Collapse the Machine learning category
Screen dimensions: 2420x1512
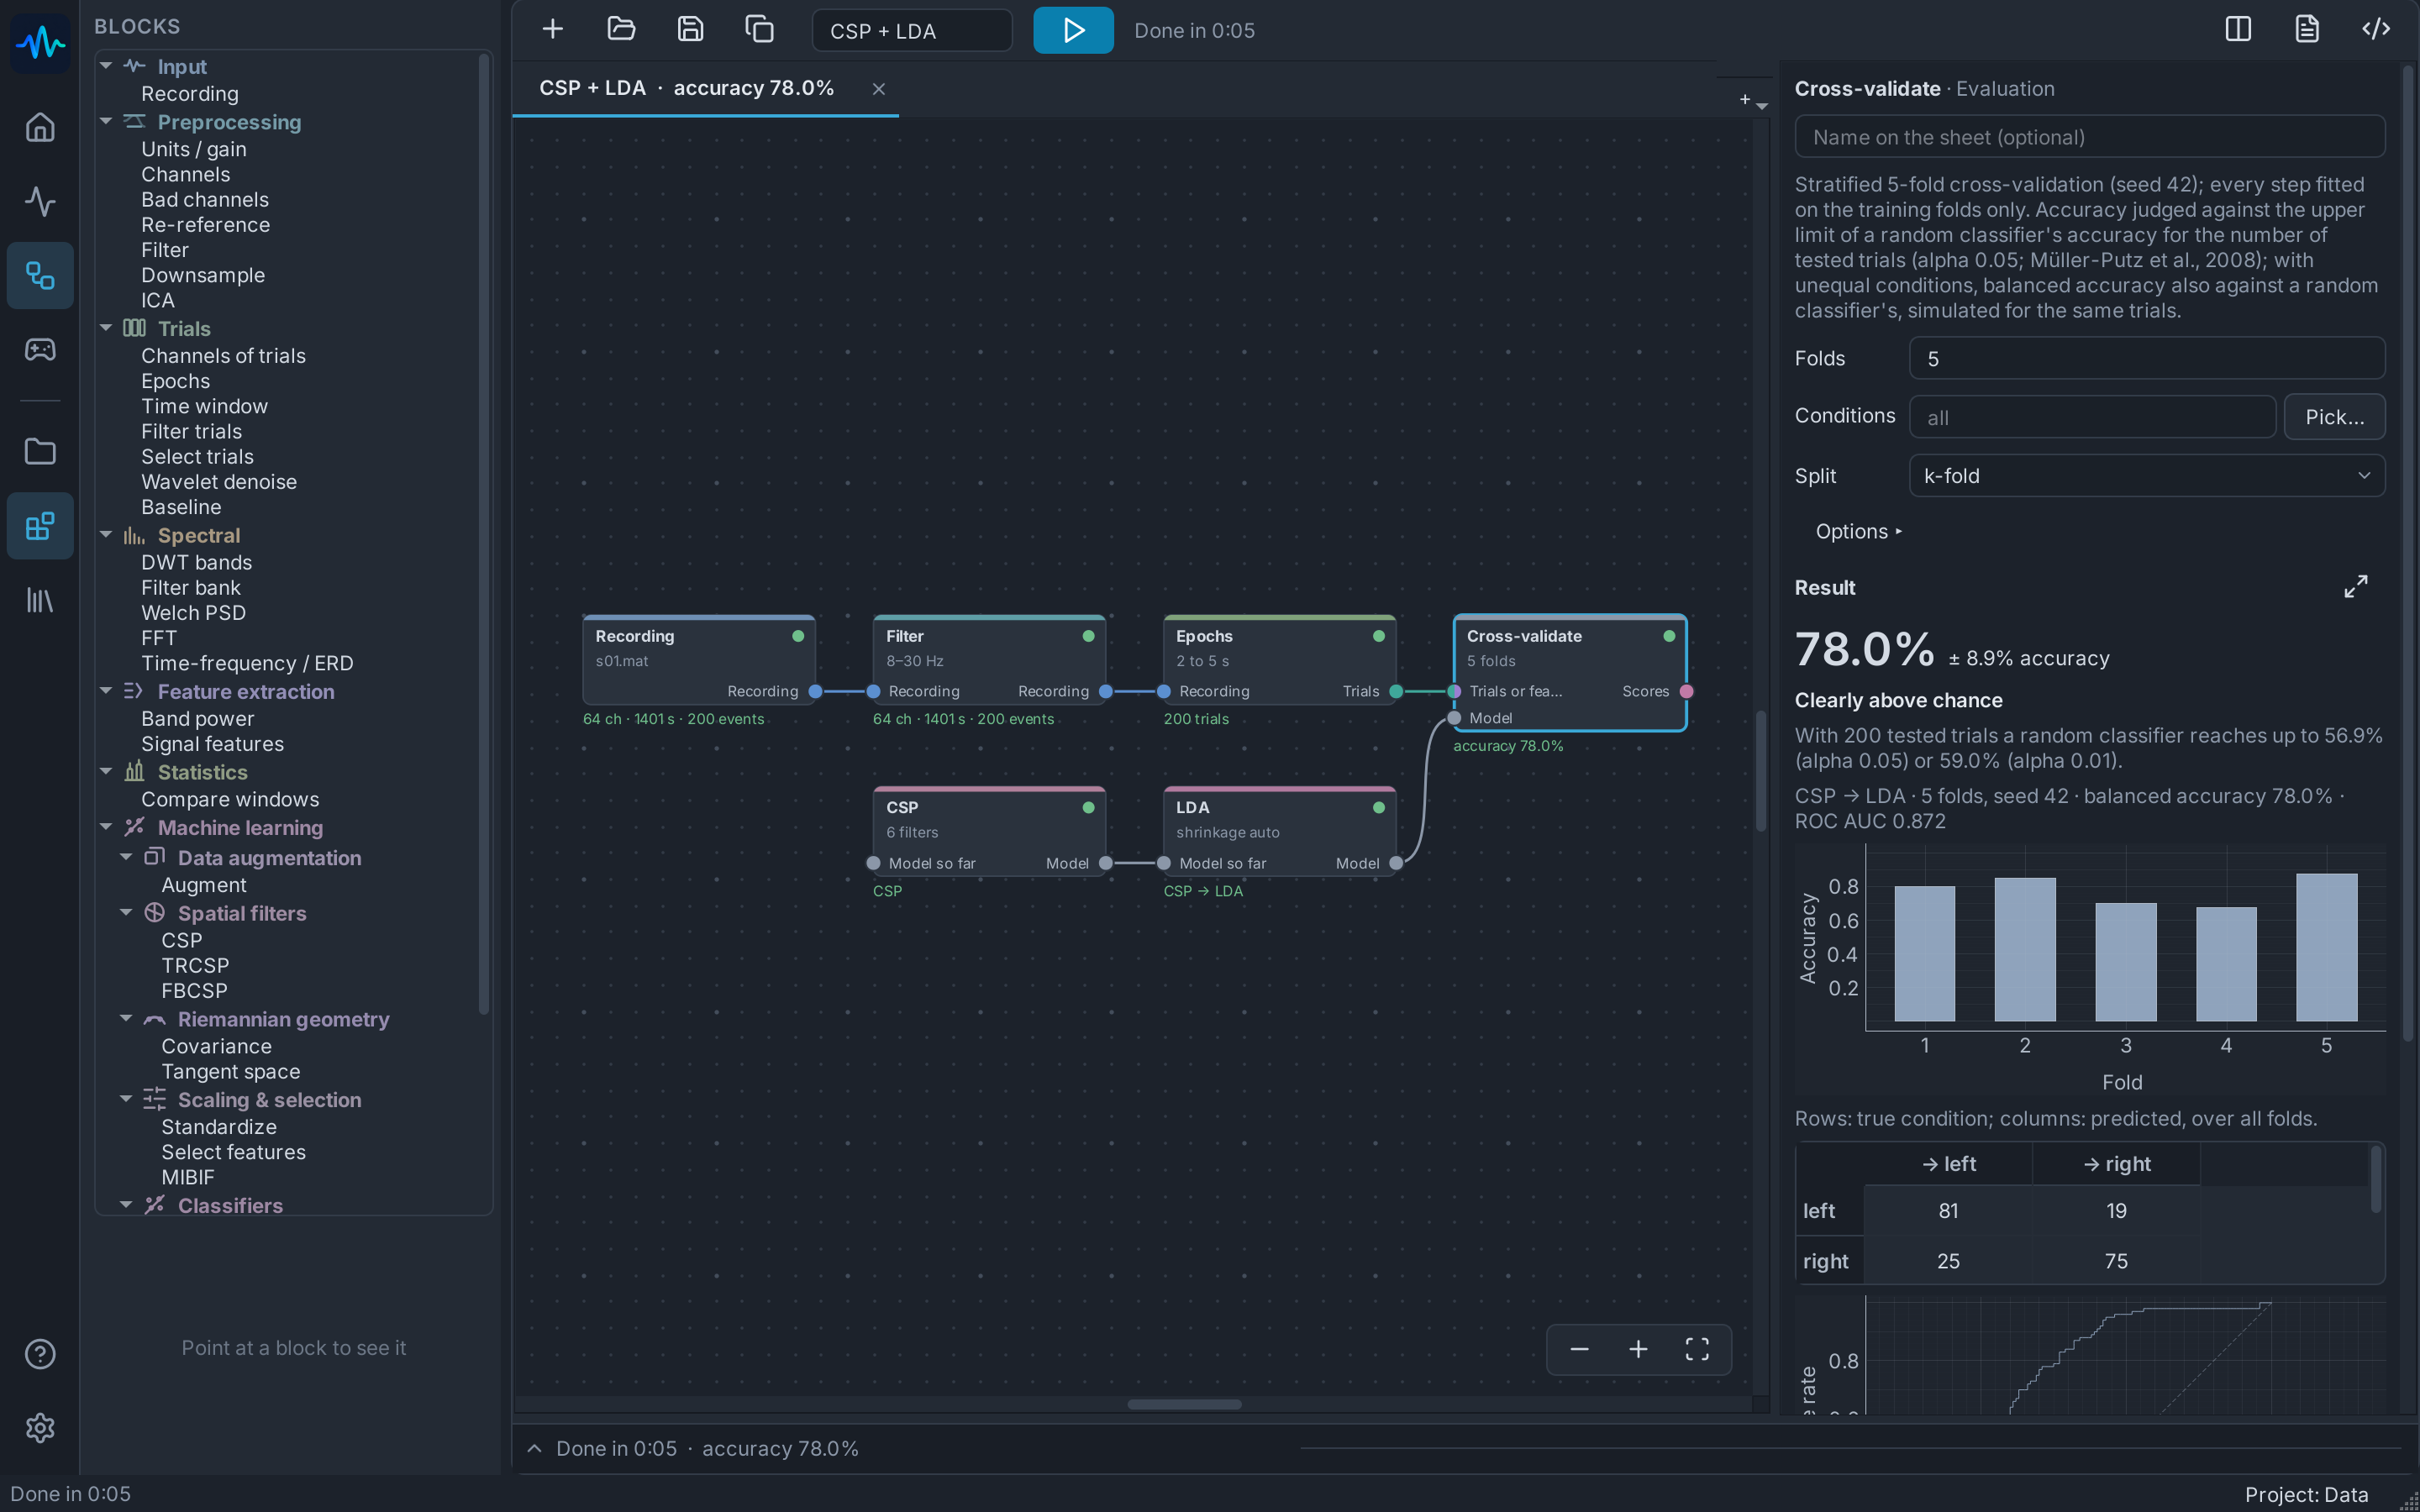coord(106,827)
